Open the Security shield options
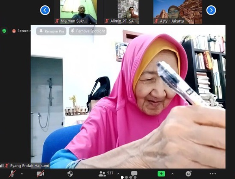Viewport: 235px width, 179px height. 70,174
